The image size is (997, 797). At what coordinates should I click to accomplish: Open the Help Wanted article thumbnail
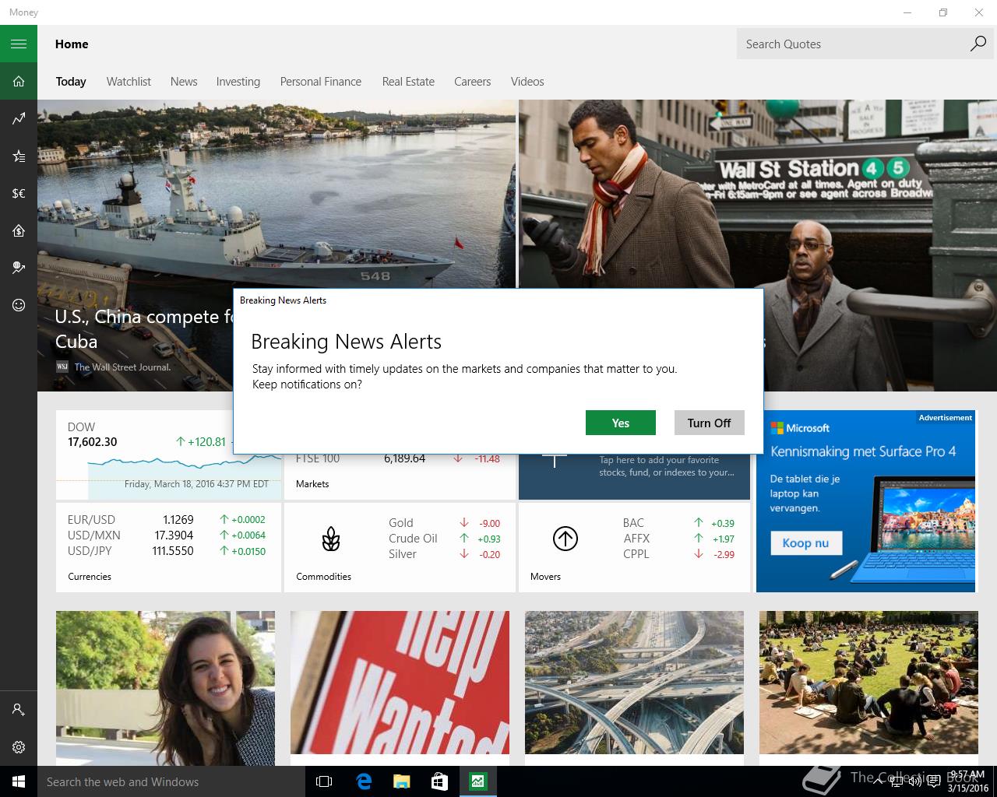point(400,683)
